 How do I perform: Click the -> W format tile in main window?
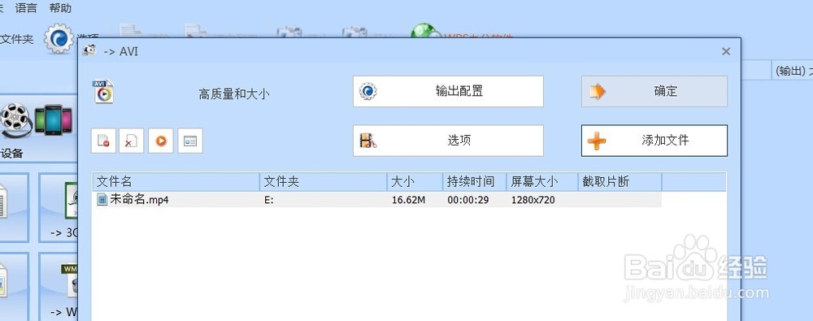coord(58,287)
